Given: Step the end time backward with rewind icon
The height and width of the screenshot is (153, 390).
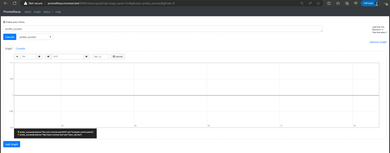Looking at the screenshot, I should pos(48,57).
